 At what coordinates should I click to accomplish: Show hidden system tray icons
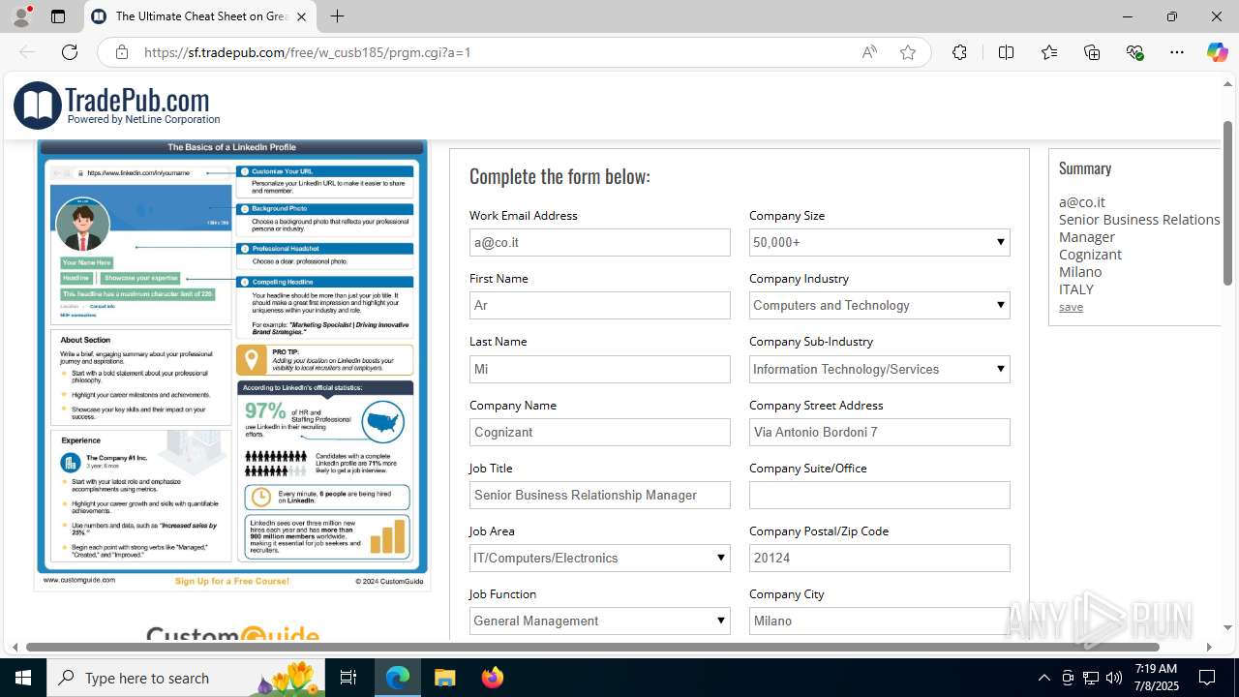tap(1043, 678)
